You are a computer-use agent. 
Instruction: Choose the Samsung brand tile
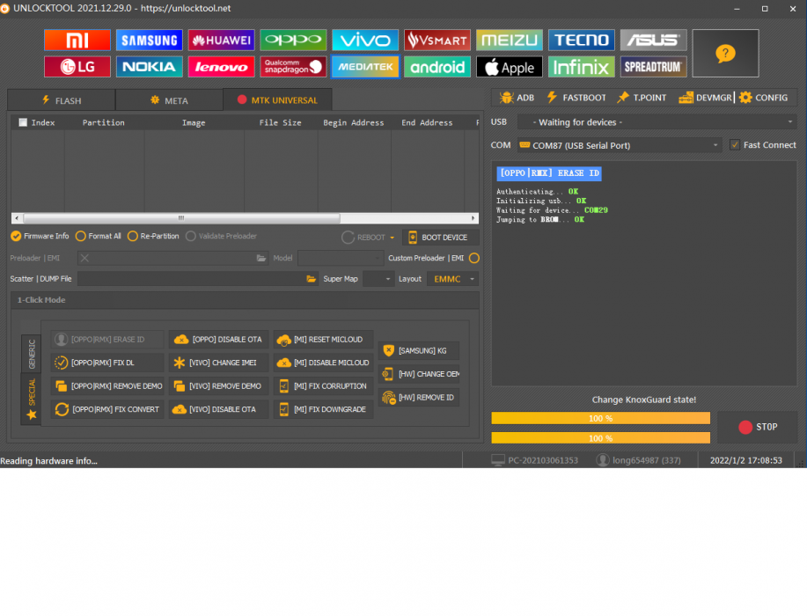150,40
